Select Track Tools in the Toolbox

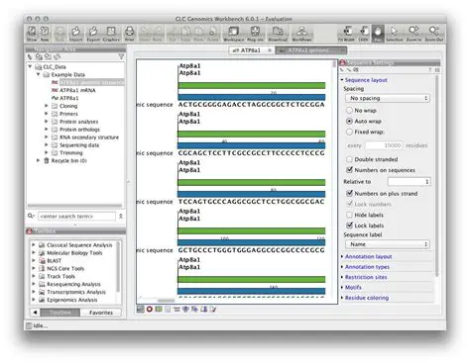tap(60, 276)
